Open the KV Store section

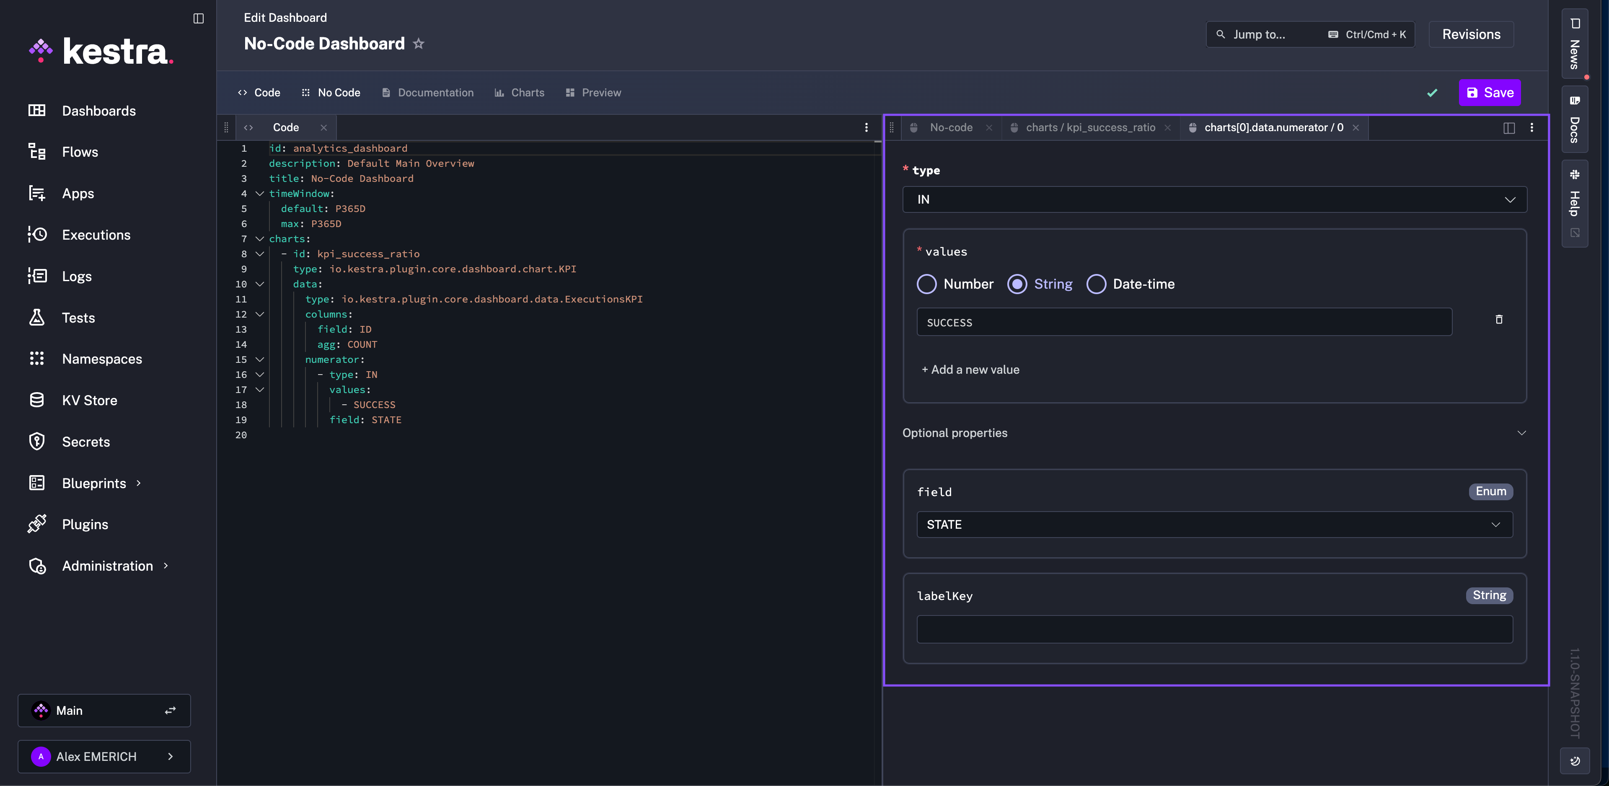[x=89, y=401]
